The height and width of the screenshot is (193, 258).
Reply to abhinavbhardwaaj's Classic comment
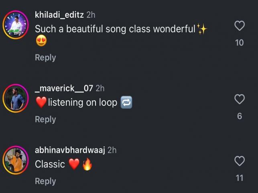tap(45, 181)
